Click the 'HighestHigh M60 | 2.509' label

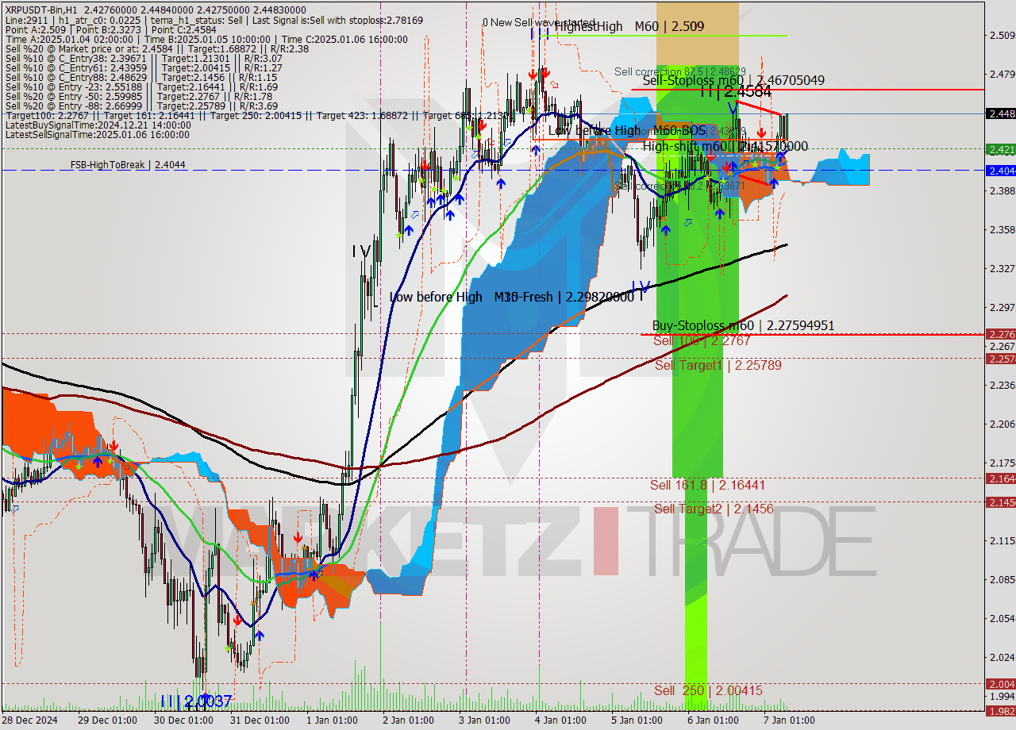click(629, 26)
